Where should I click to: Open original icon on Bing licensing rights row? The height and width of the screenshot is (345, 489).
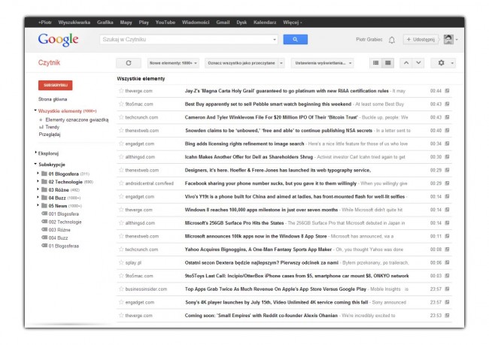pyautogui.click(x=447, y=144)
